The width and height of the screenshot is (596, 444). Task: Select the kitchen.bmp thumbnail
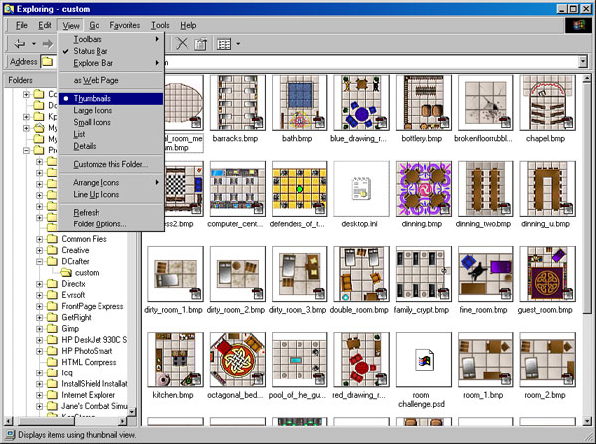[x=175, y=360]
